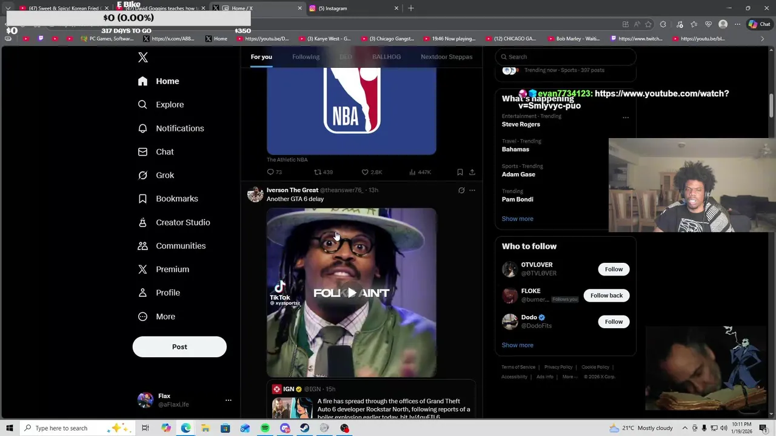Switch to the Following tab
The height and width of the screenshot is (436, 776).
(x=306, y=57)
